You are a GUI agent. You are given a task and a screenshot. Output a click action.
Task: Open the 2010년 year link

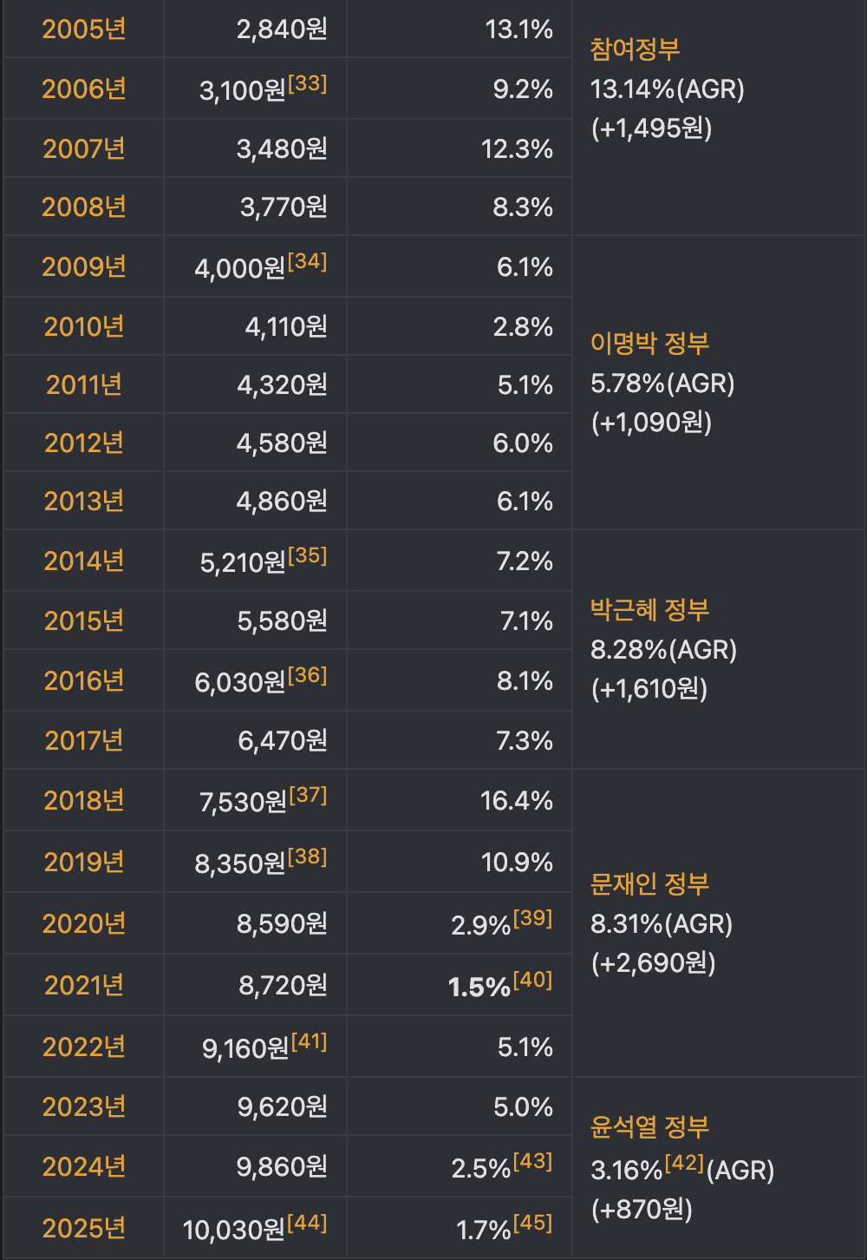click(84, 326)
